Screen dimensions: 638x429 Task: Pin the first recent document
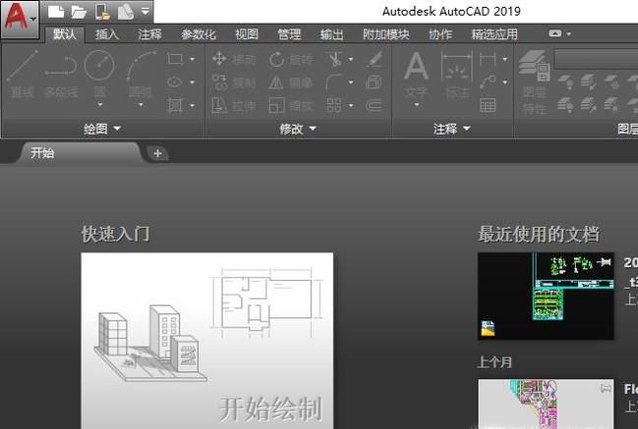pyautogui.click(x=605, y=262)
